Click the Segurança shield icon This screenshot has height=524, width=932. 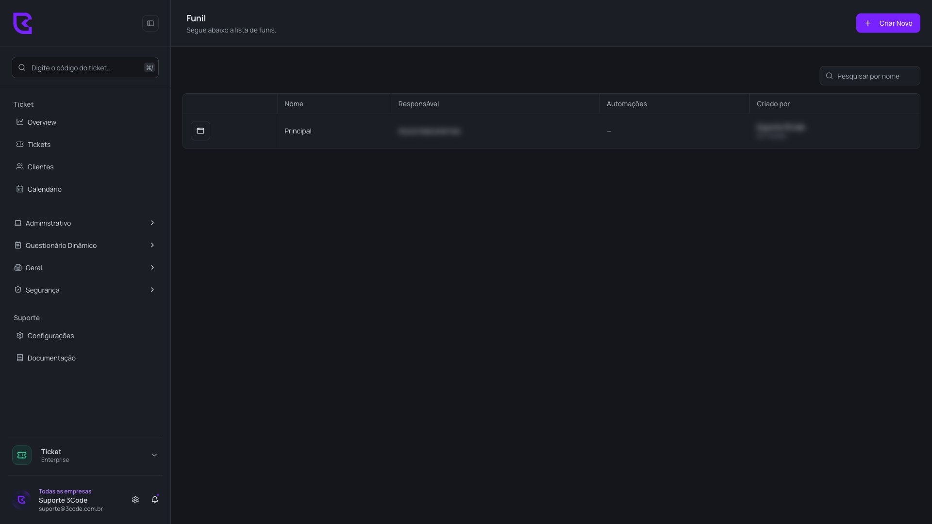[18, 290]
